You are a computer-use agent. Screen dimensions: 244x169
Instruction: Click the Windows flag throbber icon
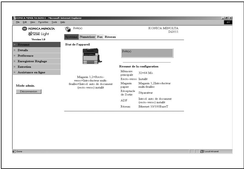[x=228, y=22]
